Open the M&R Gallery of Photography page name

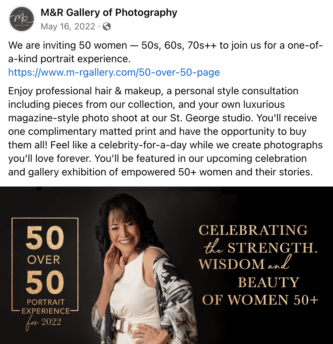tap(109, 13)
